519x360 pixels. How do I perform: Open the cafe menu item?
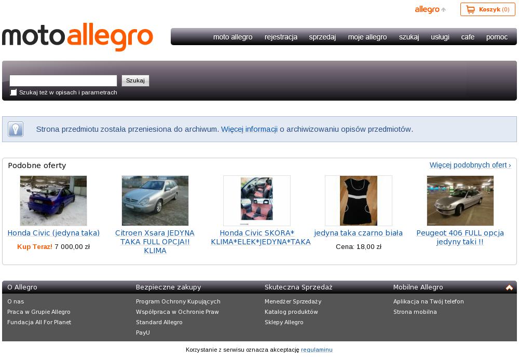[x=468, y=37]
